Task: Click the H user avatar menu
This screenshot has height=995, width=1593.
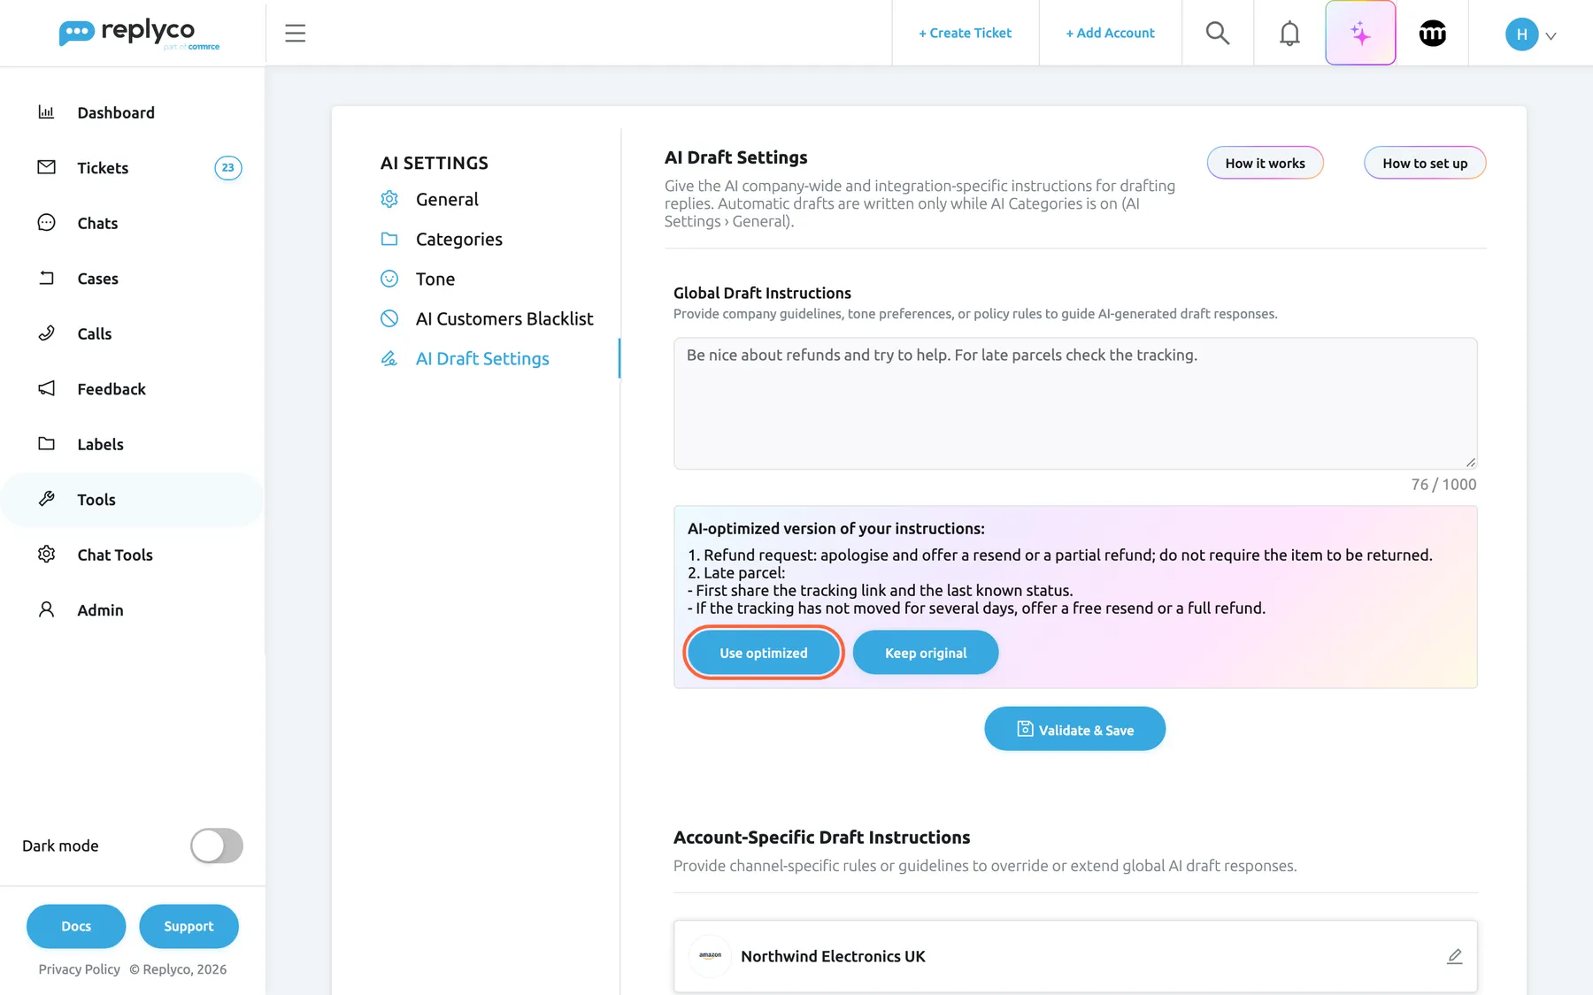Action: tap(1521, 34)
